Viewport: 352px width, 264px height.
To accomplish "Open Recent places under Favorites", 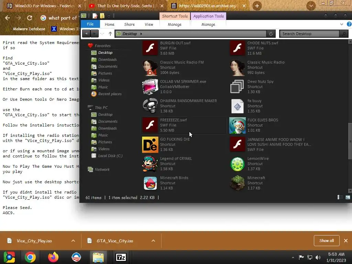I will tap(107, 94).
